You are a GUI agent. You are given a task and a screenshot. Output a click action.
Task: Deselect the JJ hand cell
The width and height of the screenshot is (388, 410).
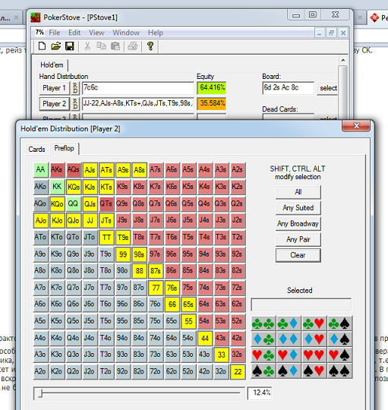[x=90, y=220]
